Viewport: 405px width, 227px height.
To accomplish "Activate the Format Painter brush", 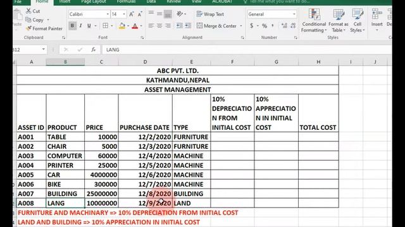I will [x=28, y=28].
